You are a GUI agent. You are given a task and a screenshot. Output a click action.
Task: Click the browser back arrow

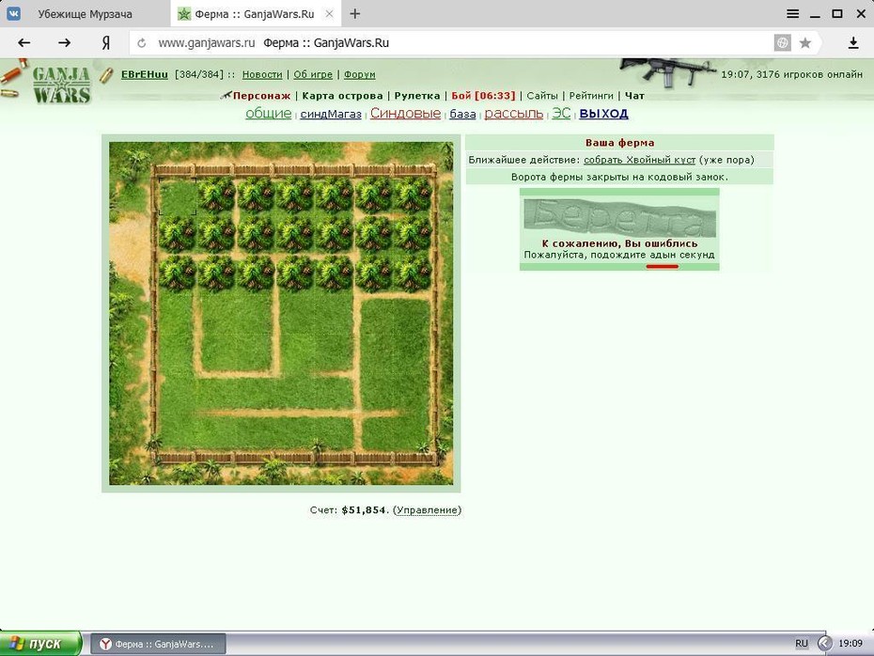tap(24, 42)
